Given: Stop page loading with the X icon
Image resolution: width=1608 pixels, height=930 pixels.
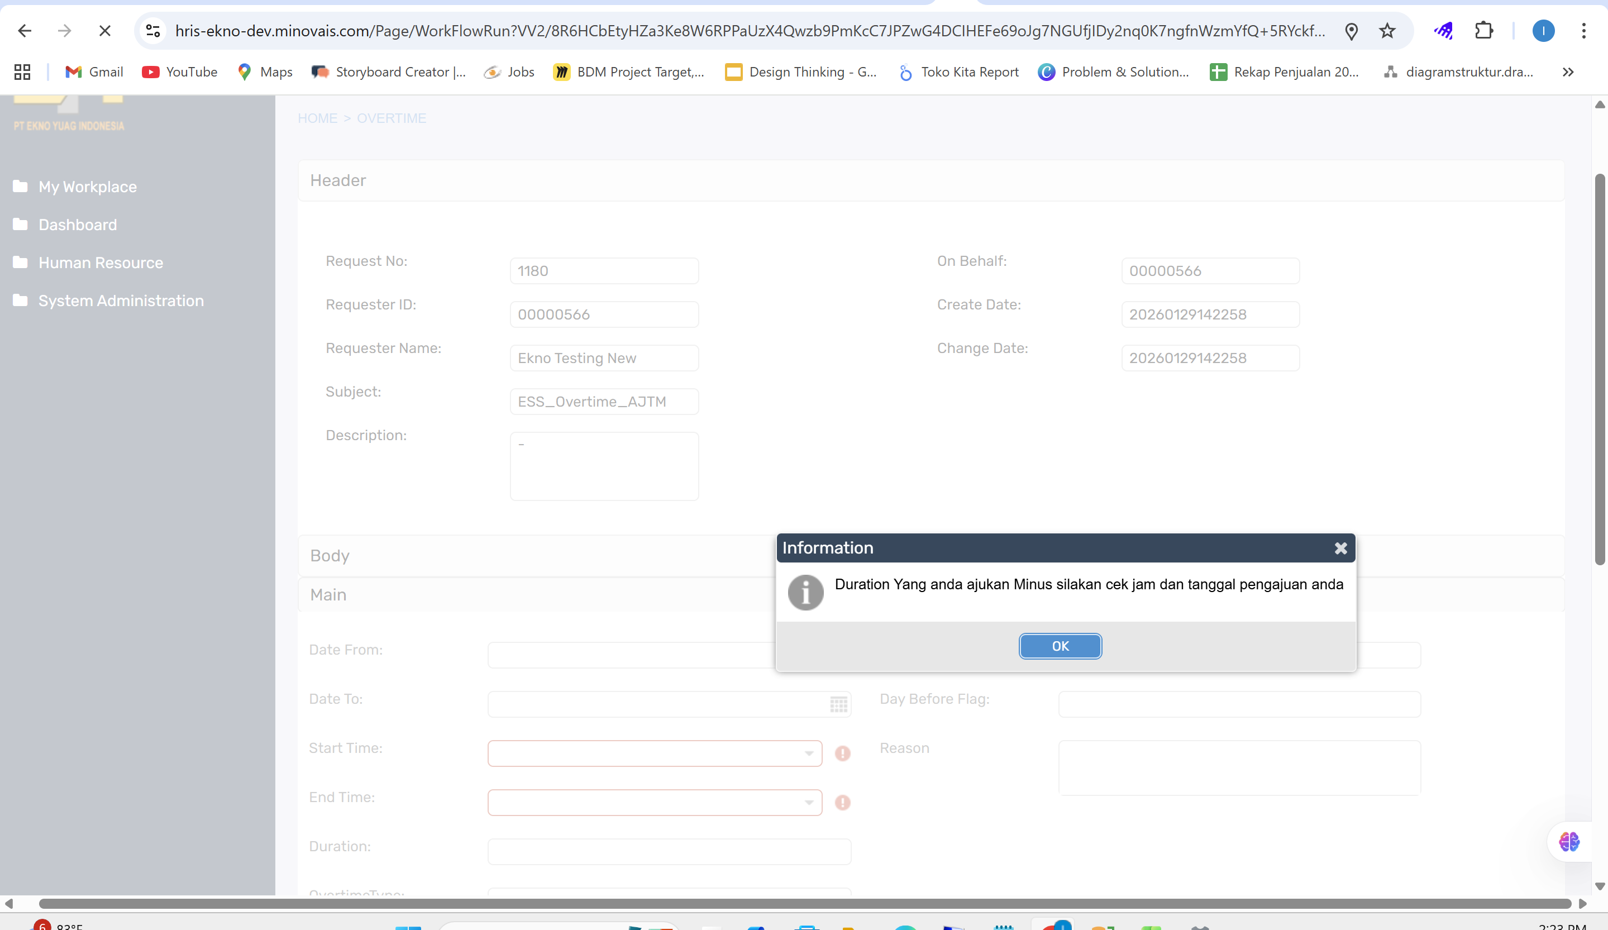Looking at the screenshot, I should [104, 31].
